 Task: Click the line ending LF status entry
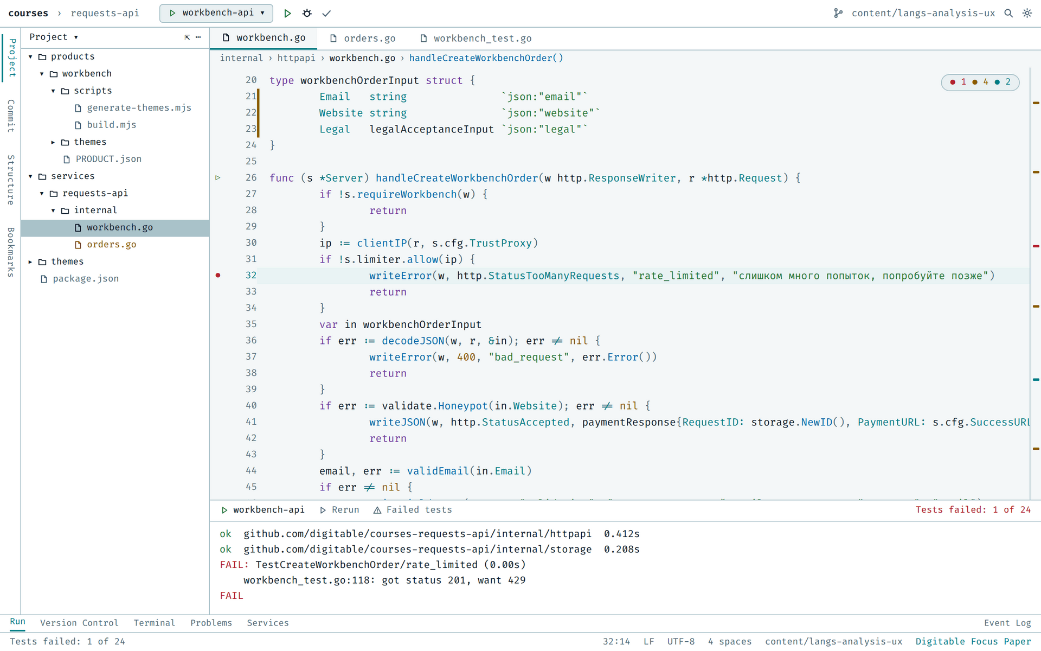(649, 641)
